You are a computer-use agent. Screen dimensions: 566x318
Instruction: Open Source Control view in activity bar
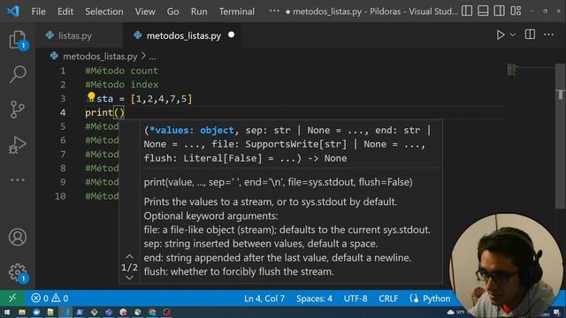[18, 110]
